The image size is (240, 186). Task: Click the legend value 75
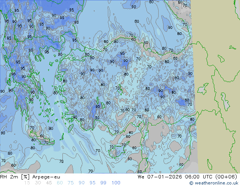click(x=70, y=183)
